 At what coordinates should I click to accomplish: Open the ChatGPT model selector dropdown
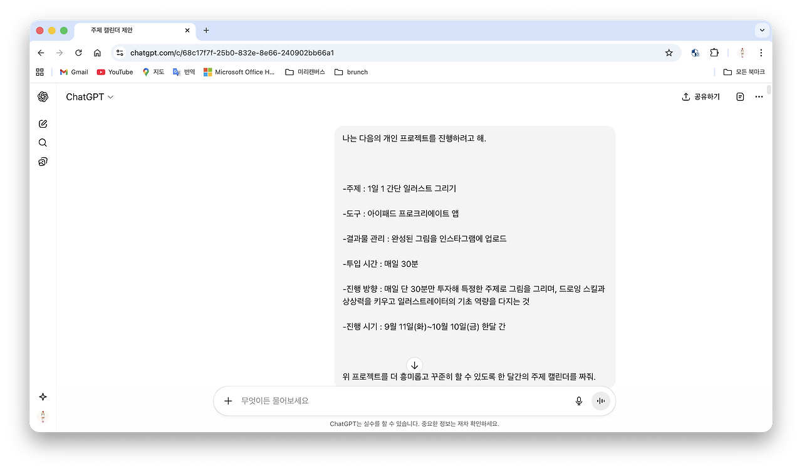coord(90,96)
